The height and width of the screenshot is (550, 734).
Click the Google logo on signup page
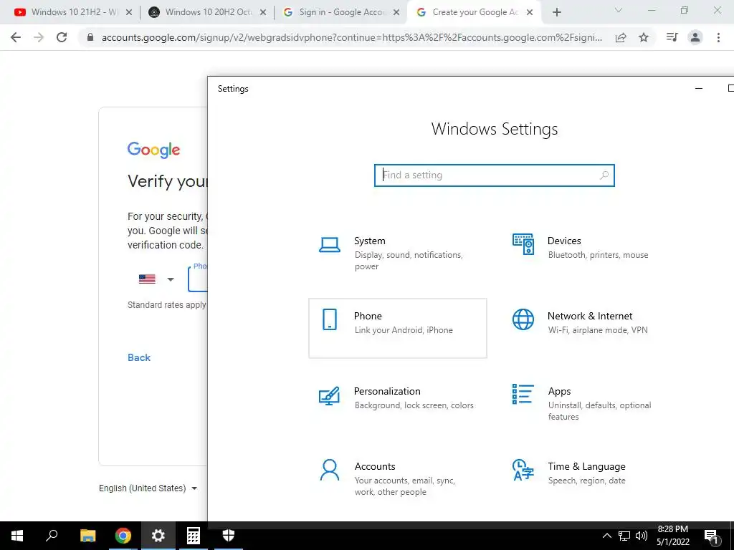pyautogui.click(x=153, y=150)
